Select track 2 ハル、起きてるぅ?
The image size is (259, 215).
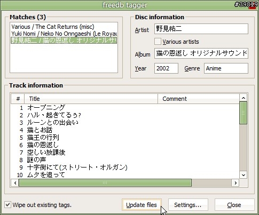point(125,115)
